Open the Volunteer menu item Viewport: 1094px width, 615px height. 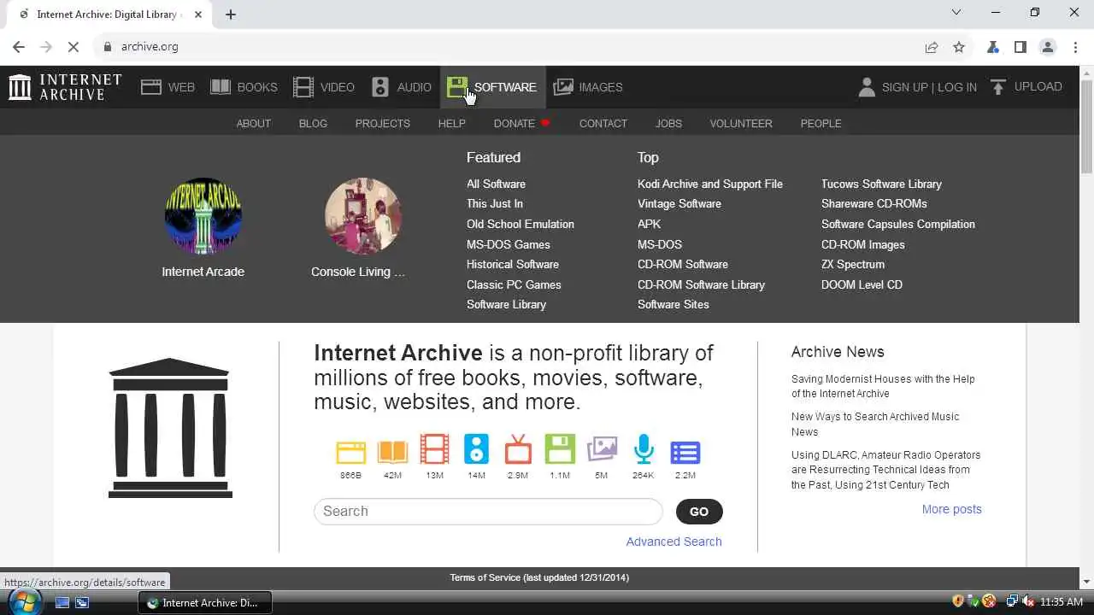tap(741, 123)
